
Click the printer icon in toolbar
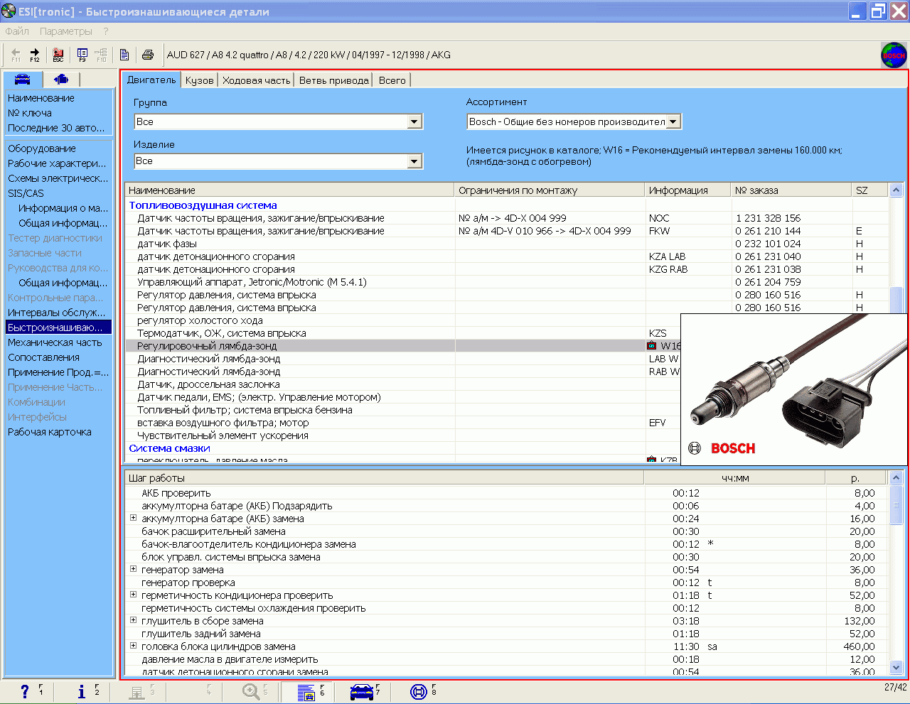point(148,55)
